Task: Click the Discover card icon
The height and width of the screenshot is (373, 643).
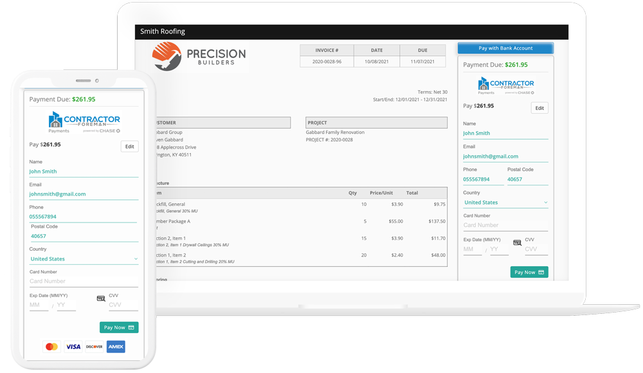Action: pos(95,347)
